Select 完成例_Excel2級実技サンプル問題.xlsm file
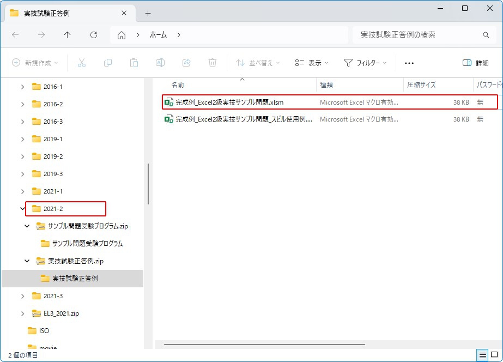 click(229, 102)
